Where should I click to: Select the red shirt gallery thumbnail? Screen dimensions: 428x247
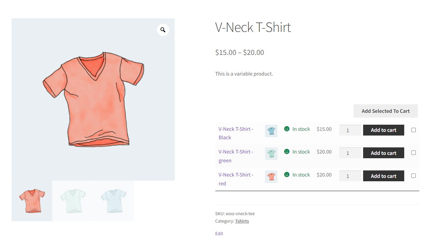32,201
